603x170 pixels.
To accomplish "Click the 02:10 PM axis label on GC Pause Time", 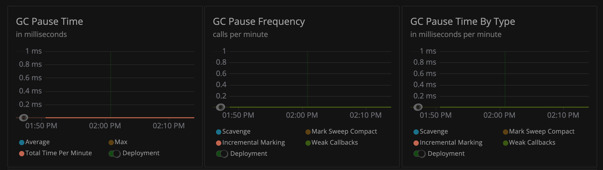I will point(169,126).
